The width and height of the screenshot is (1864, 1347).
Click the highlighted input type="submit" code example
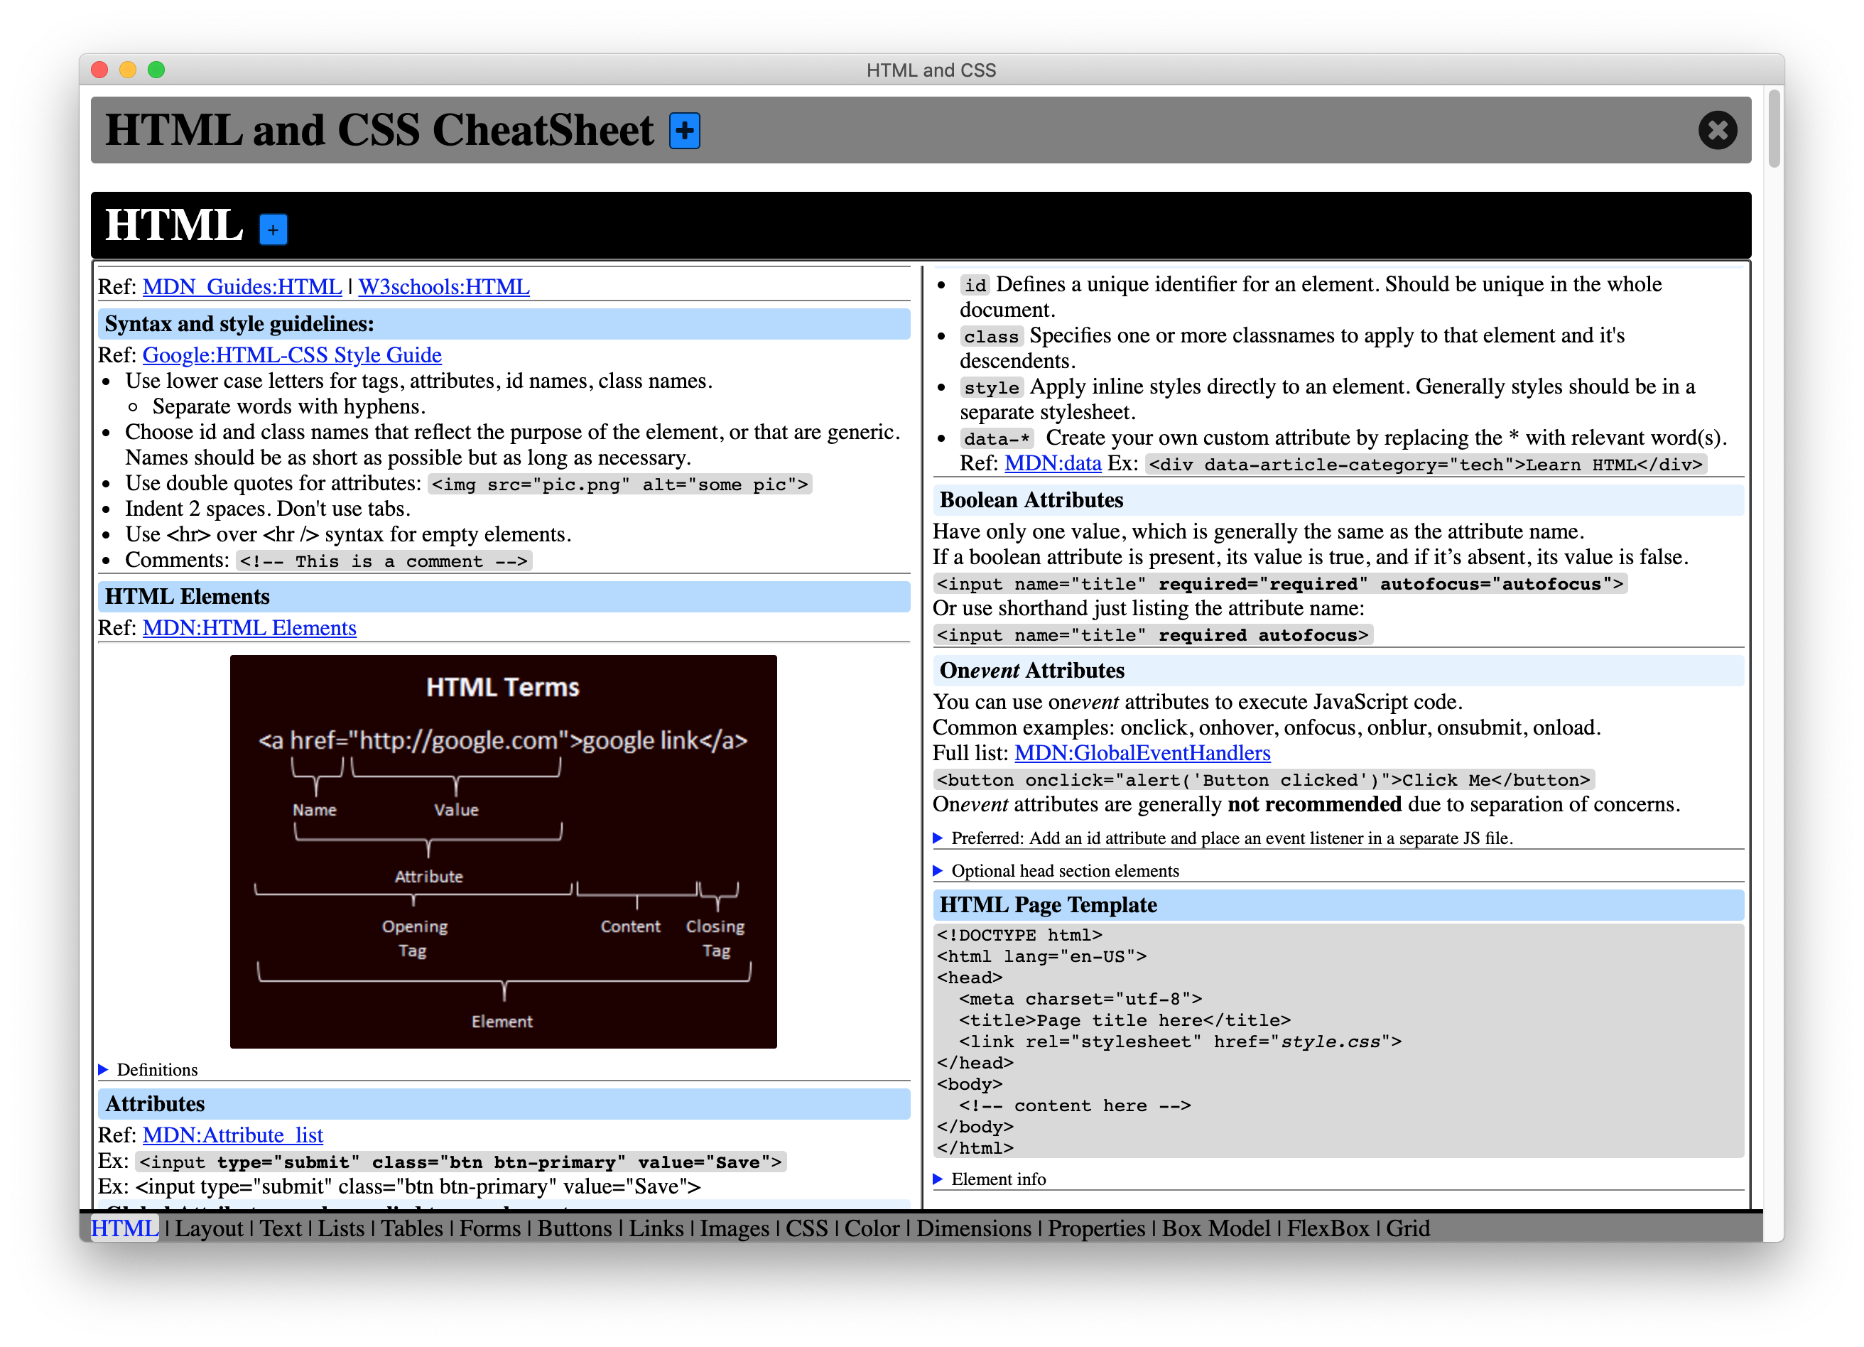pos(460,1162)
